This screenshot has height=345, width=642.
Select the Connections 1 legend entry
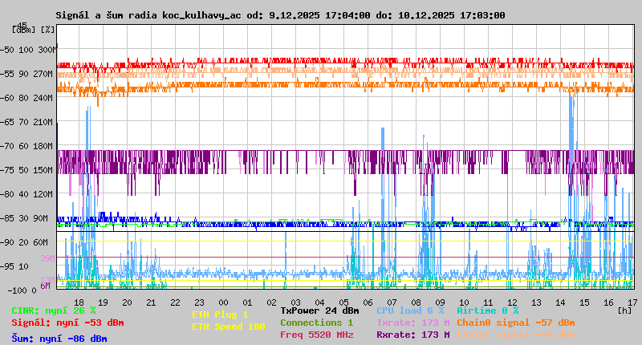click(316, 323)
